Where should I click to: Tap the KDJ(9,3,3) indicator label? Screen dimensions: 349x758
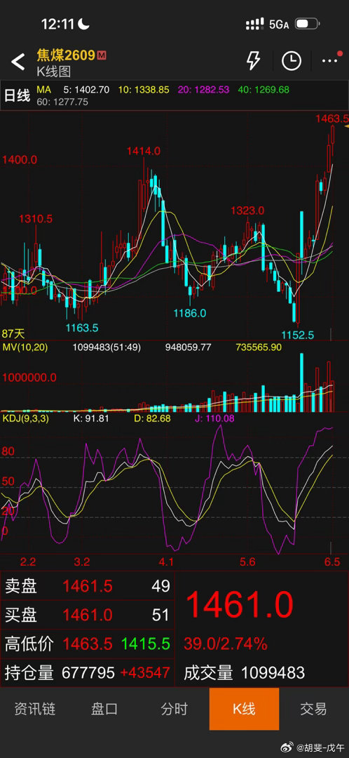25,418
